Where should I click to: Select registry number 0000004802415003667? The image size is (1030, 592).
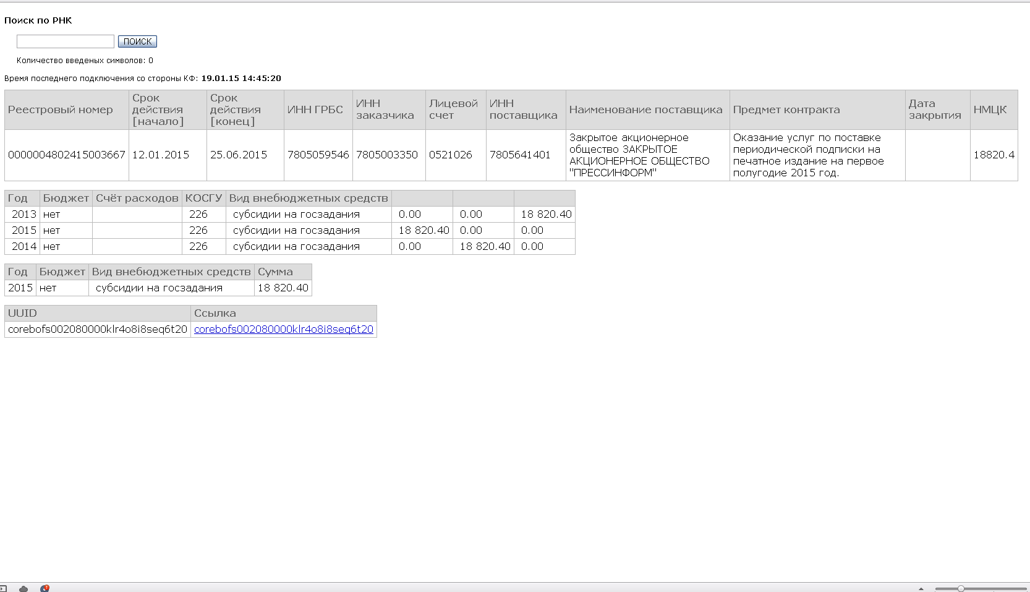67,155
